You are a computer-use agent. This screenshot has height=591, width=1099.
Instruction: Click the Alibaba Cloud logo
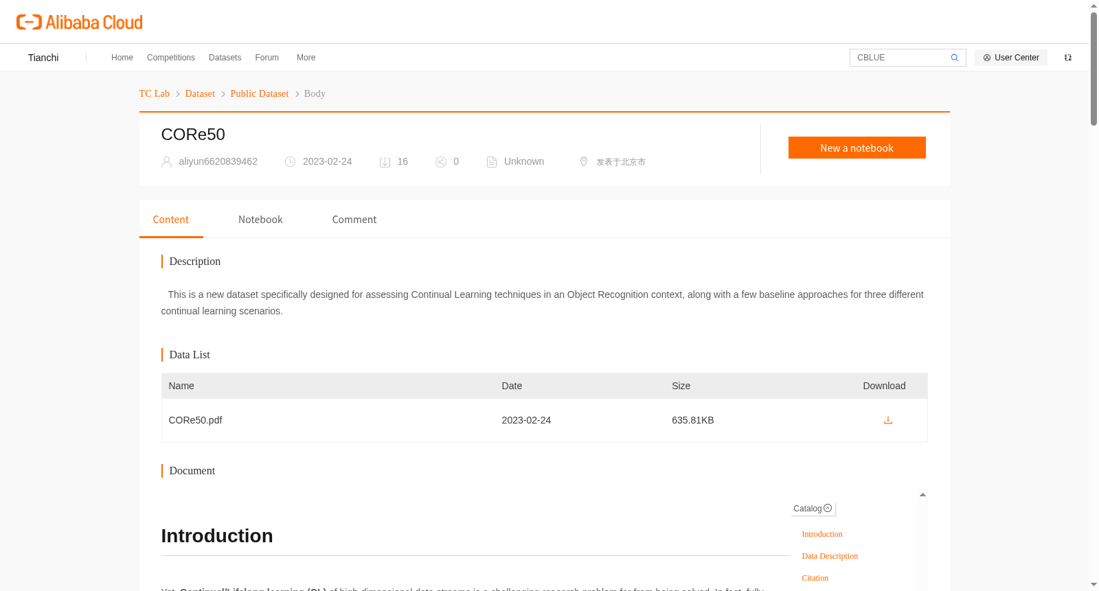point(80,22)
